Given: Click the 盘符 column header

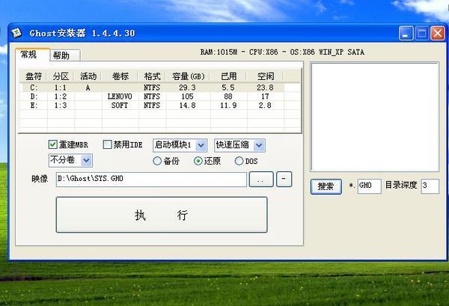Looking at the screenshot, I should pos(33,76).
